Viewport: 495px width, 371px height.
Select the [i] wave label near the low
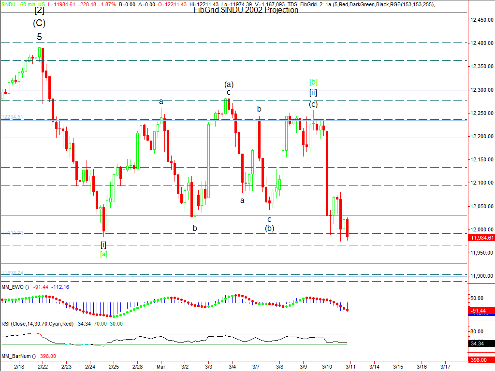[x=103, y=244]
